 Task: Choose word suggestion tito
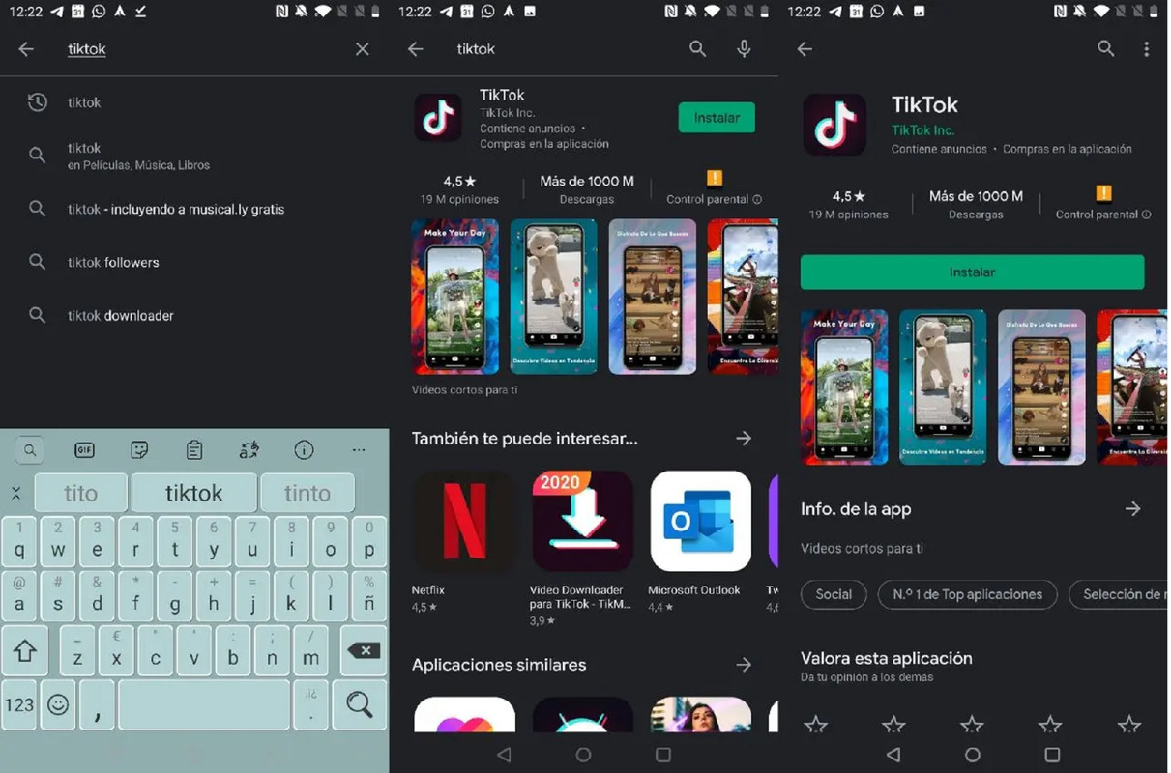[80, 493]
